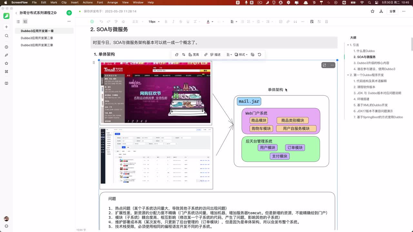Viewport: 413px width, 232px height.
Task: Expand the image to fullscreen view
Action: pos(324,65)
